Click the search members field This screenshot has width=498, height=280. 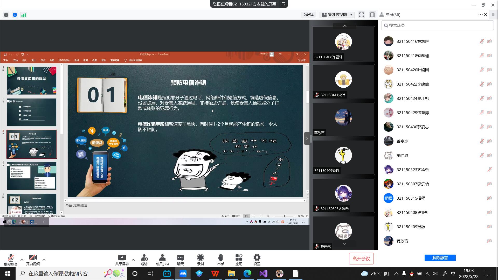click(438, 25)
